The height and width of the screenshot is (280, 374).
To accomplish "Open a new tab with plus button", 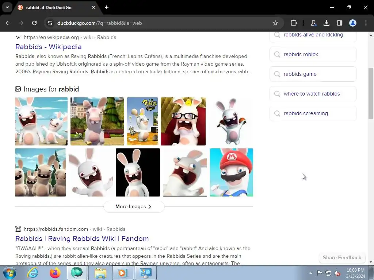I will click(x=107, y=7).
